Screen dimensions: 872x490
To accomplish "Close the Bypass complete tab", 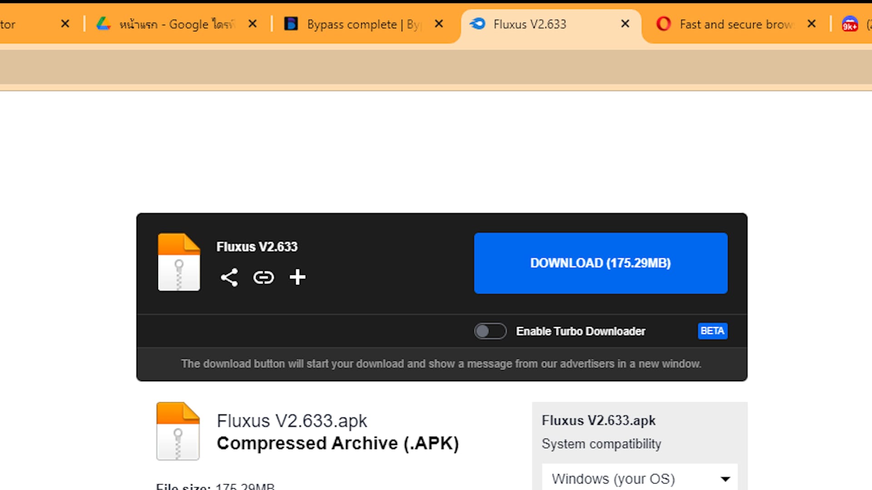I will coord(438,24).
